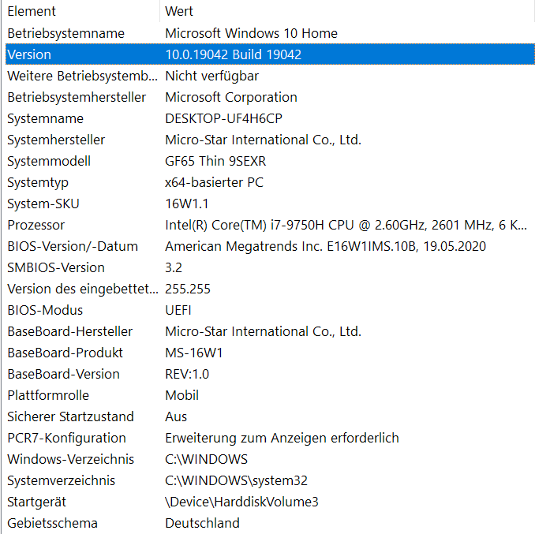The image size is (550, 534).
Task: Select the Sicherer Startzustand row label
Action: click(70, 417)
